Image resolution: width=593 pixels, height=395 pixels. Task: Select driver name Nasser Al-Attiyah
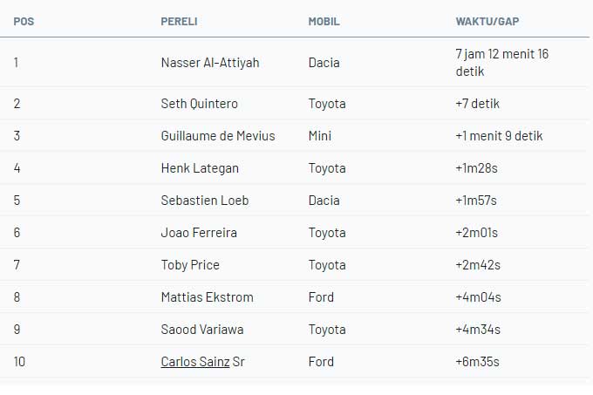click(210, 63)
